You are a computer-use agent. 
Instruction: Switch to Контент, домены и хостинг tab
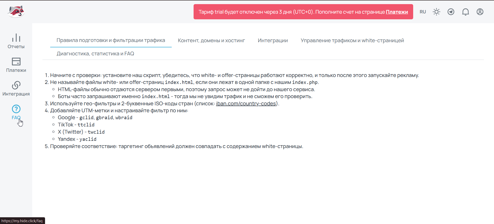pyautogui.click(x=211, y=40)
